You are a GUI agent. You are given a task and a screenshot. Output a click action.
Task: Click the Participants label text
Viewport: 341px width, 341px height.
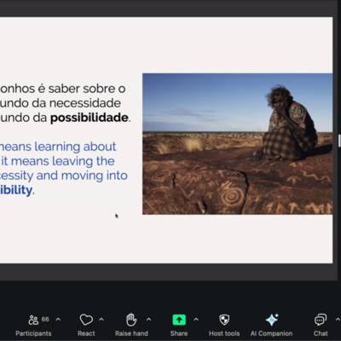tap(33, 333)
